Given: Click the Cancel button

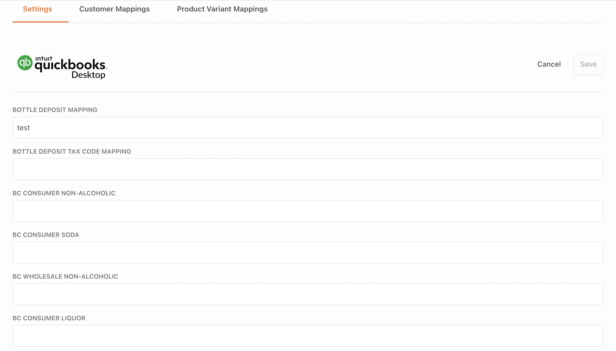Looking at the screenshot, I should [x=549, y=64].
